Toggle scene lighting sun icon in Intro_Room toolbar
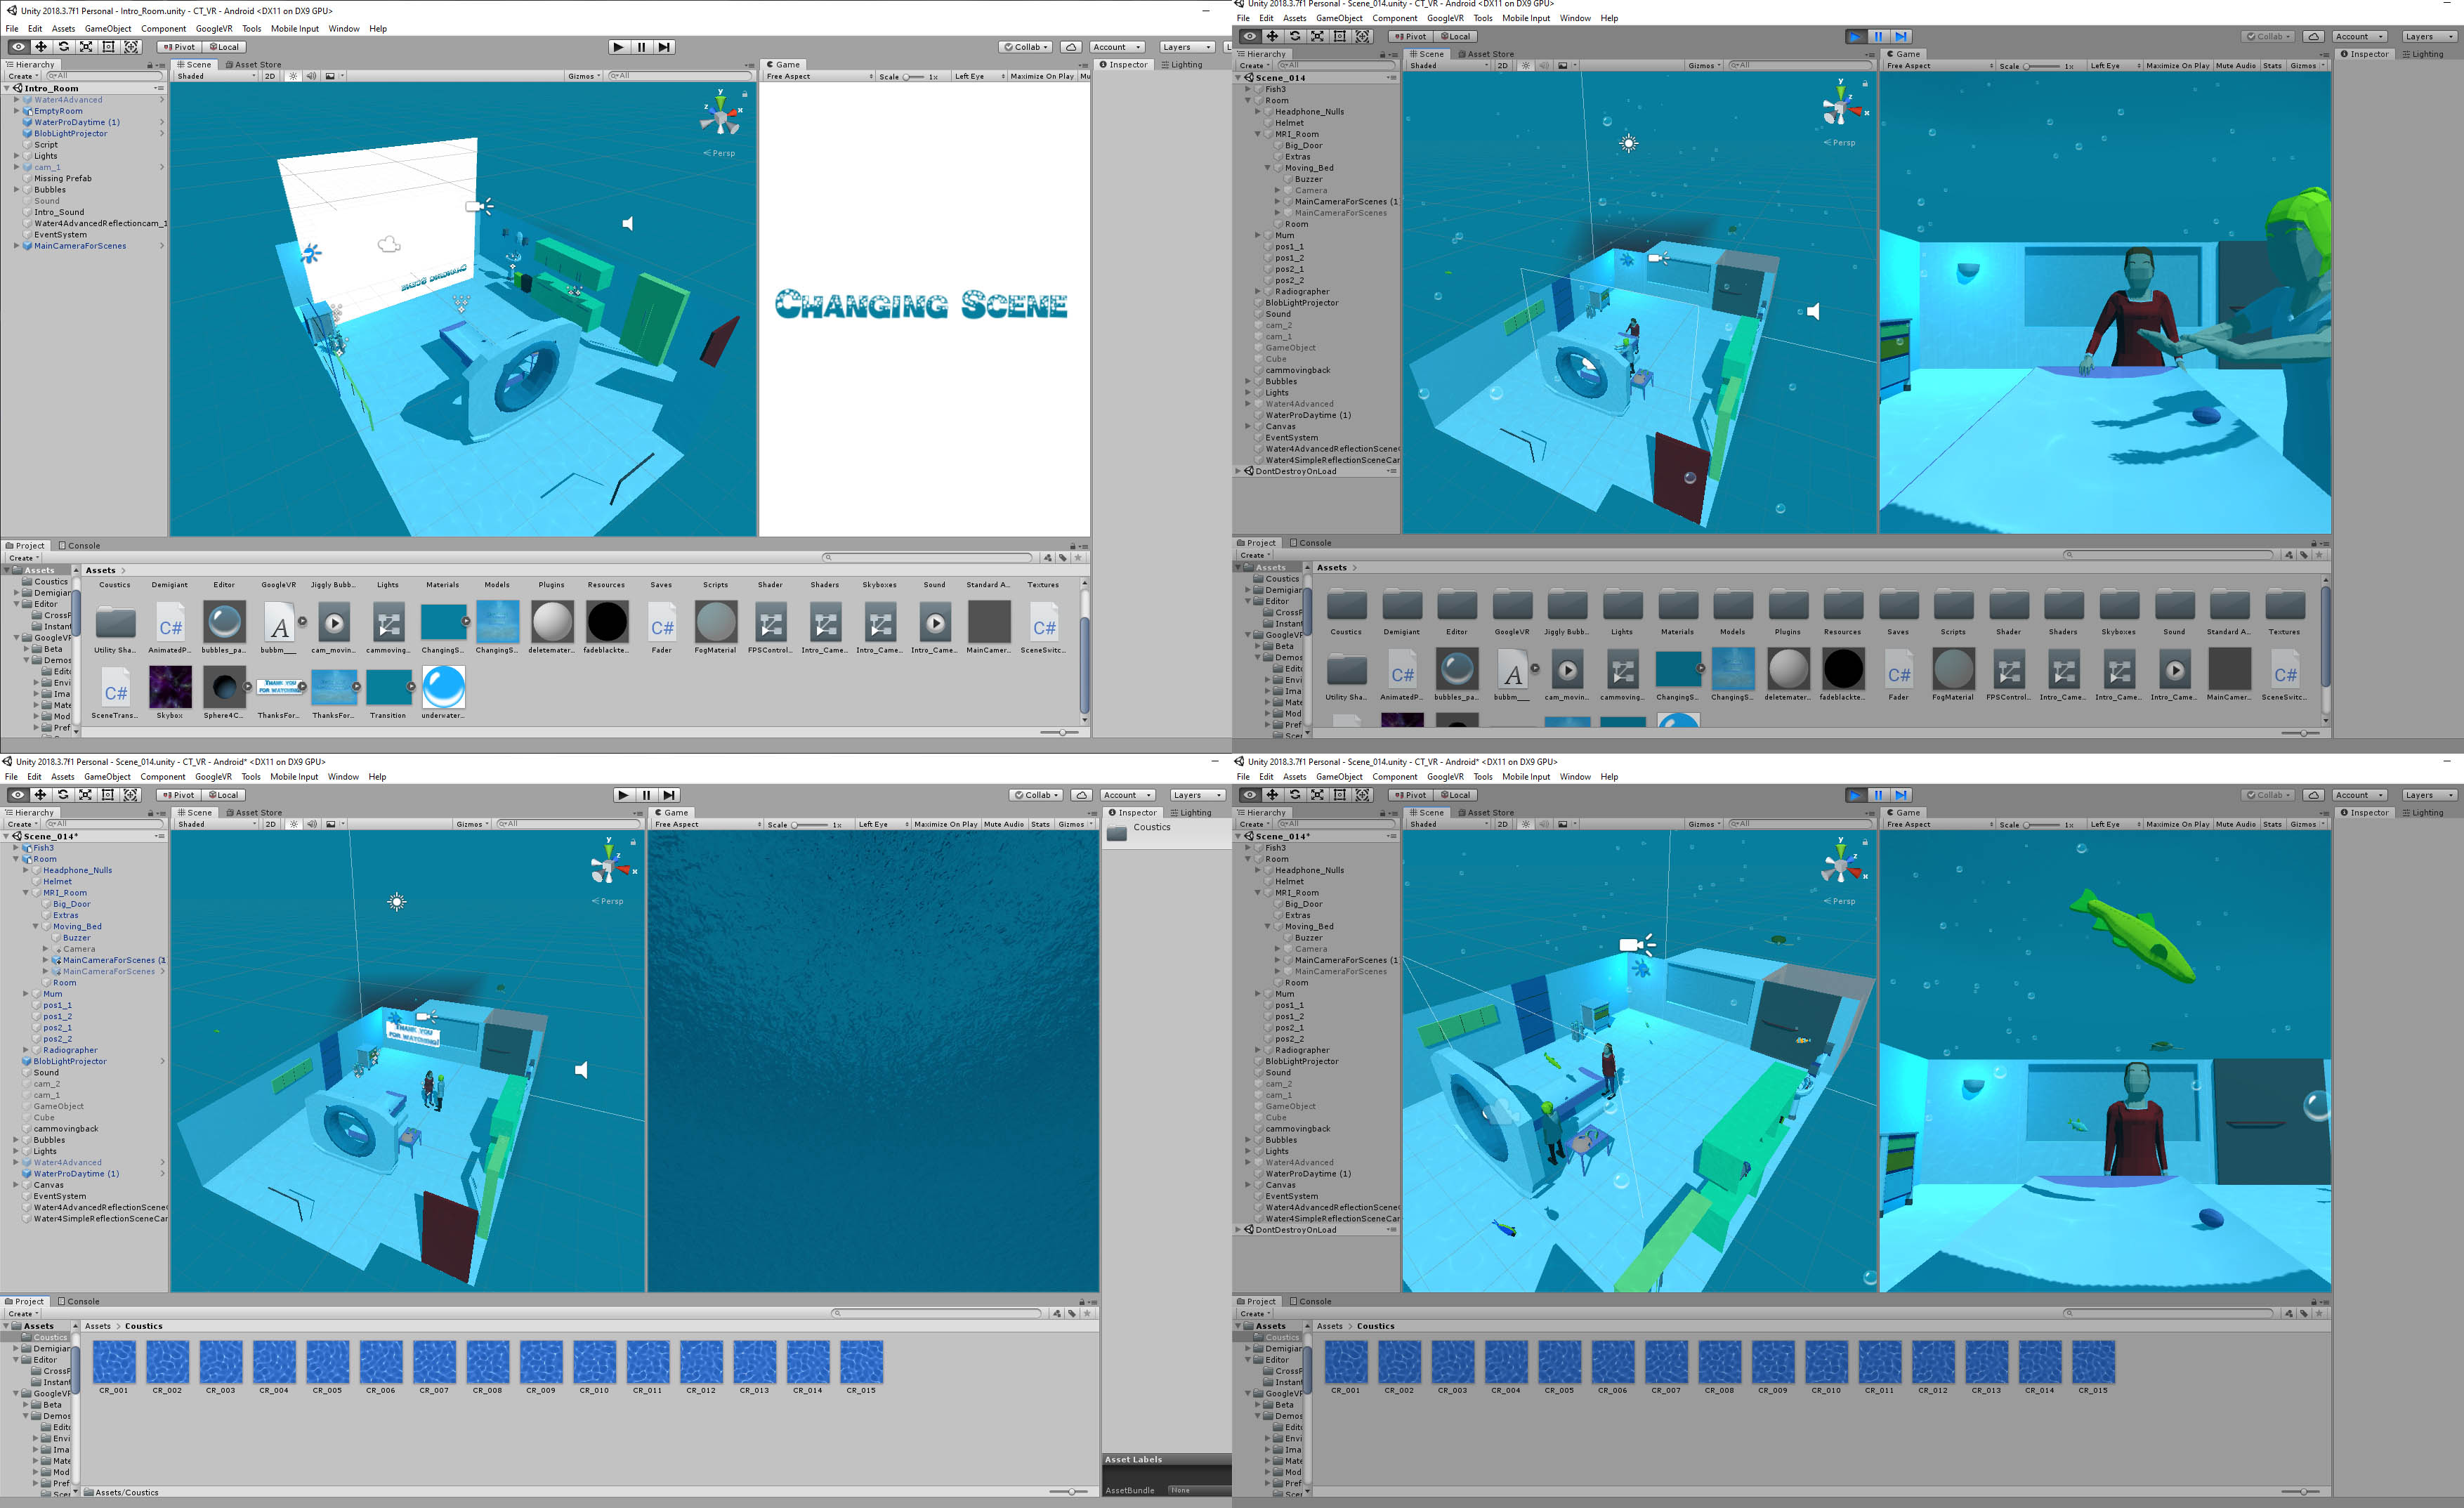Screen dimensions: 2464x1508 coord(293,76)
